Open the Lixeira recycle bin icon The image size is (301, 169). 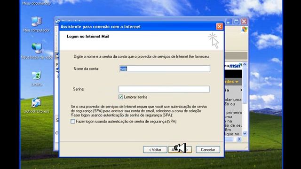click(x=37, y=78)
